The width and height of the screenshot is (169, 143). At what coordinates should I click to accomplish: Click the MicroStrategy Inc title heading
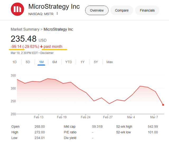pyautogui.click(x=54, y=7)
